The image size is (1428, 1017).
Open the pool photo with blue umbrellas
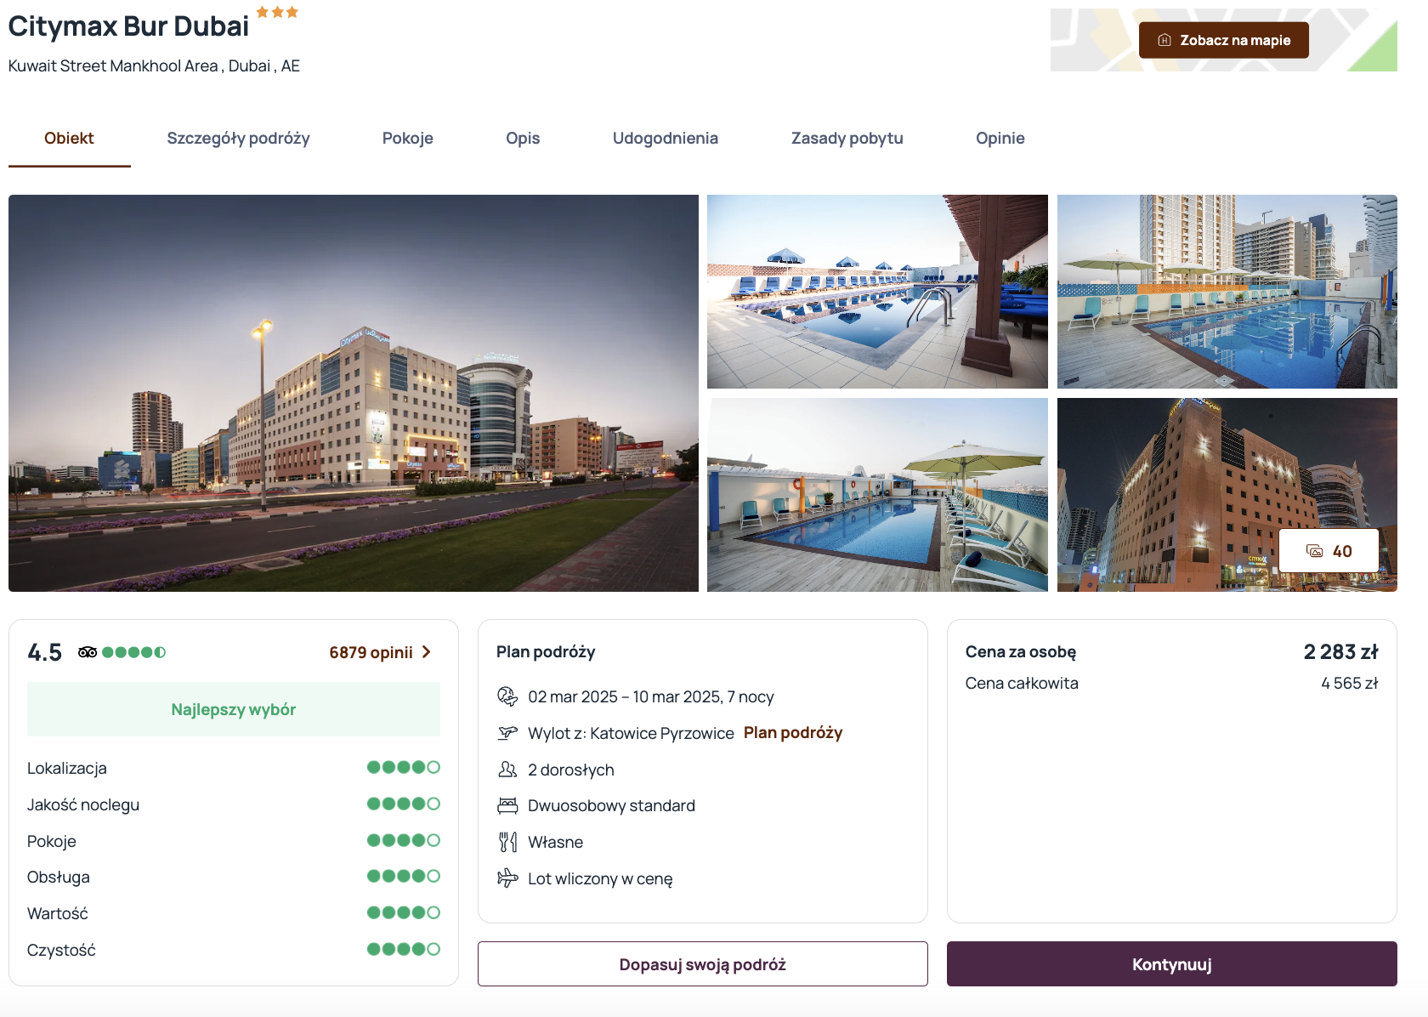877,292
